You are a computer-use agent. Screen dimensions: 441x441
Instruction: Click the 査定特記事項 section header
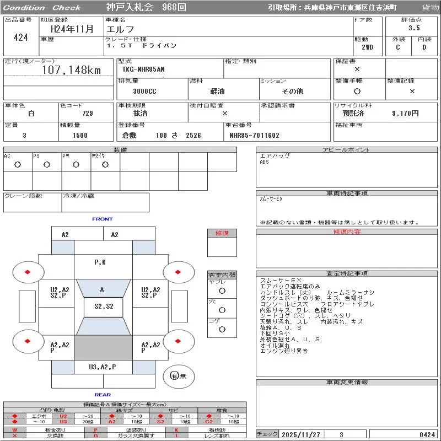pyautogui.click(x=347, y=273)
